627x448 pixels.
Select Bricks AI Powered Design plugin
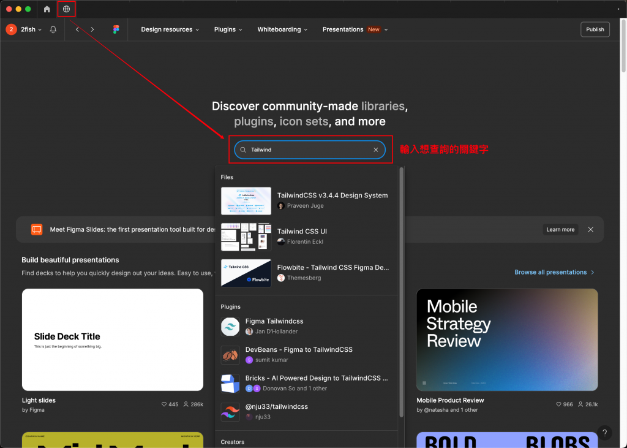(x=307, y=384)
